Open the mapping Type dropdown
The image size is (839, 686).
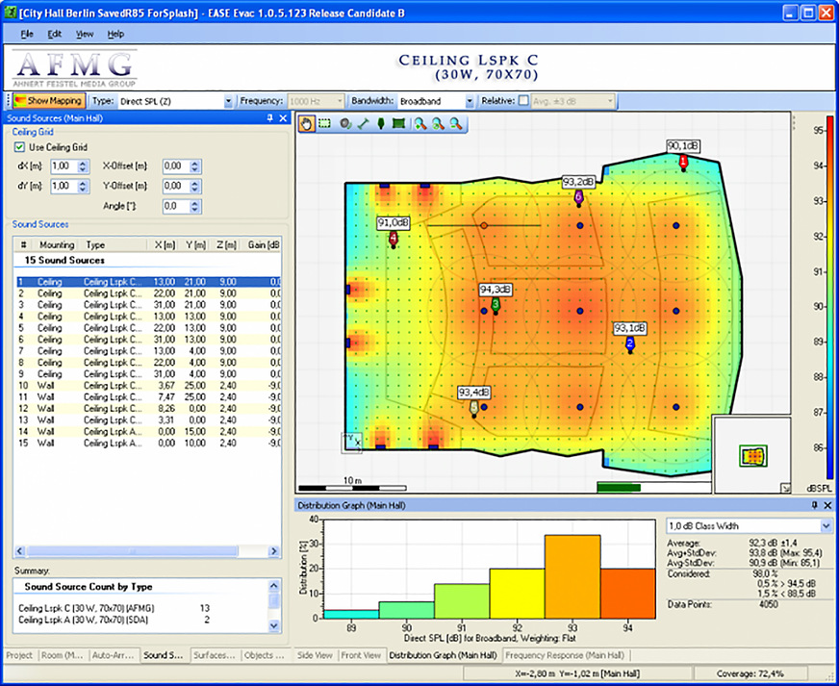[x=228, y=100]
